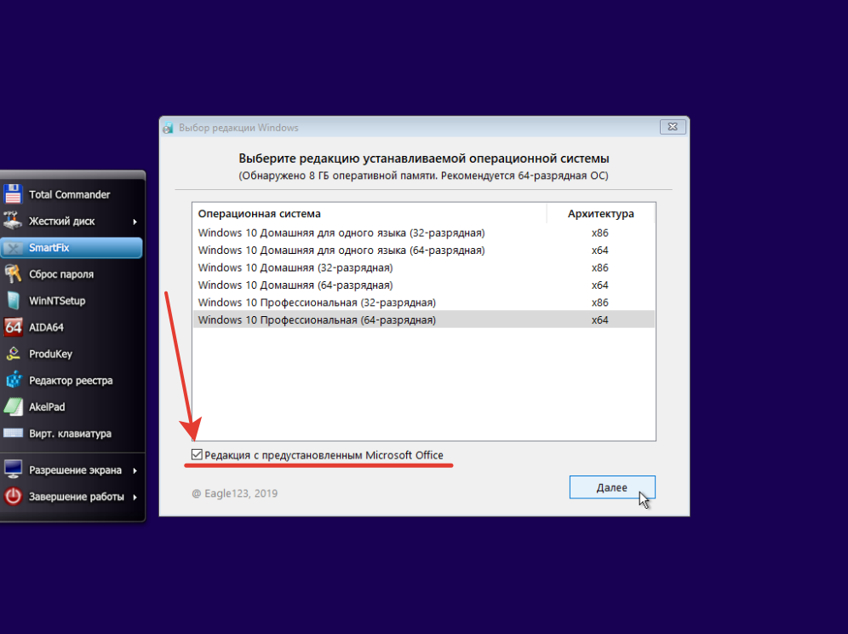Select Windows 10 Домашняя (64-разрядная) row
The height and width of the screenshot is (634, 848).
(x=423, y=285)
